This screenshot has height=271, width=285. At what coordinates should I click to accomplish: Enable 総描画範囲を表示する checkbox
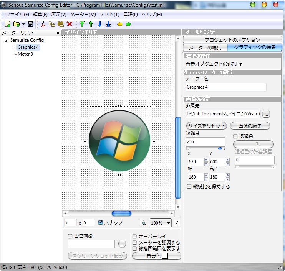(x=134, y=248)
